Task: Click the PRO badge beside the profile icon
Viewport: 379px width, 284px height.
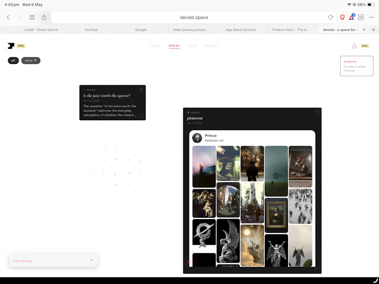Action: 365,46
